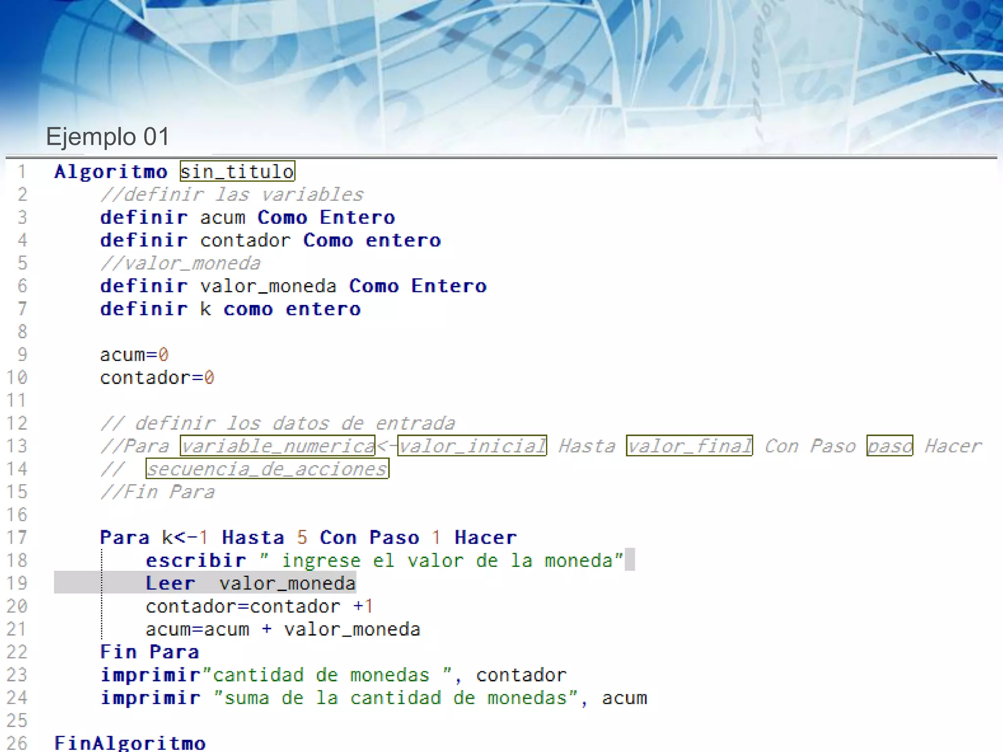Click the Fin Para statement
1003x752 pixels.
tap(149, 652)
